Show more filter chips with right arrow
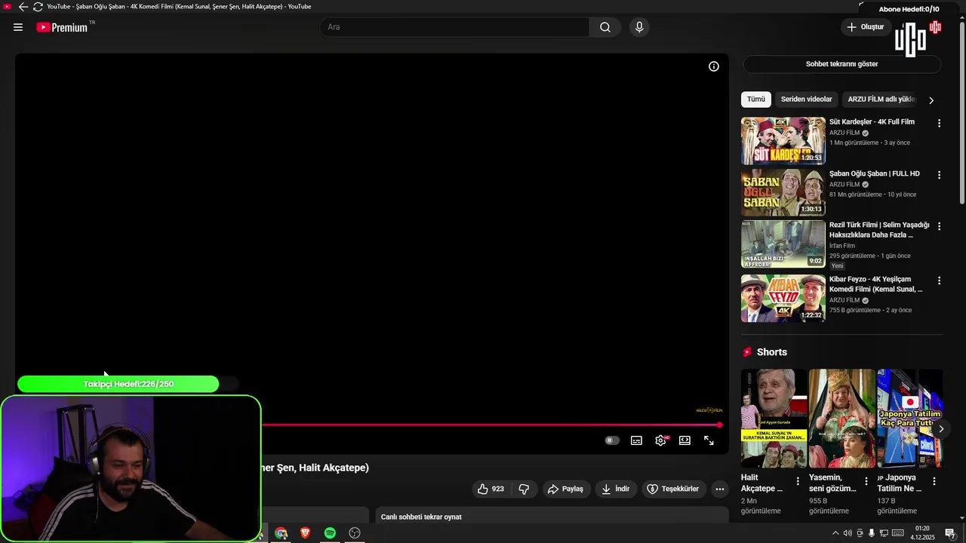 point(931,100)
